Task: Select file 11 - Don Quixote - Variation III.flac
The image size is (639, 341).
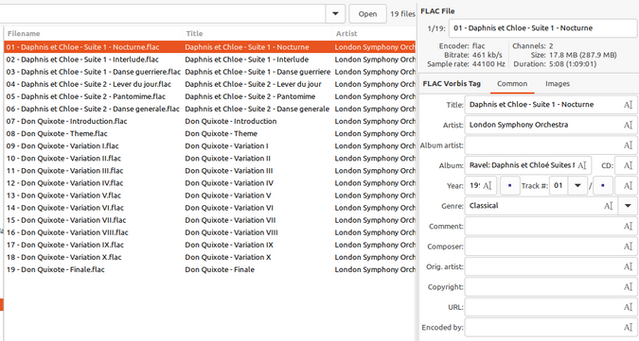Action: click(x=209, y=171)
